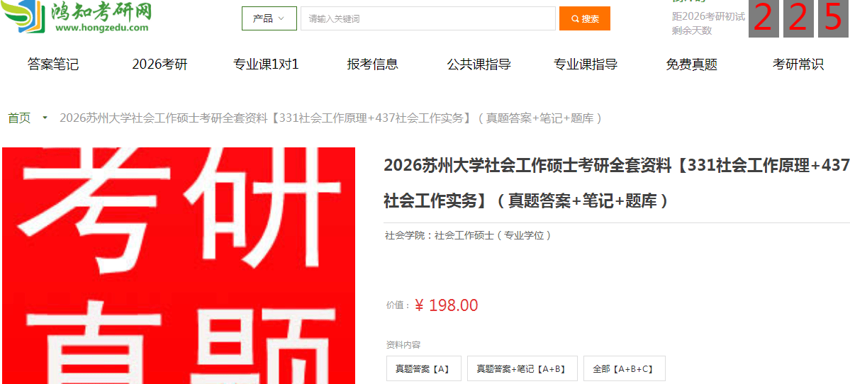Image resolution: width=850 pixels, height=384 pixels.
Task: Select the 报考信息 navigation item
Action: pos(373,64)
